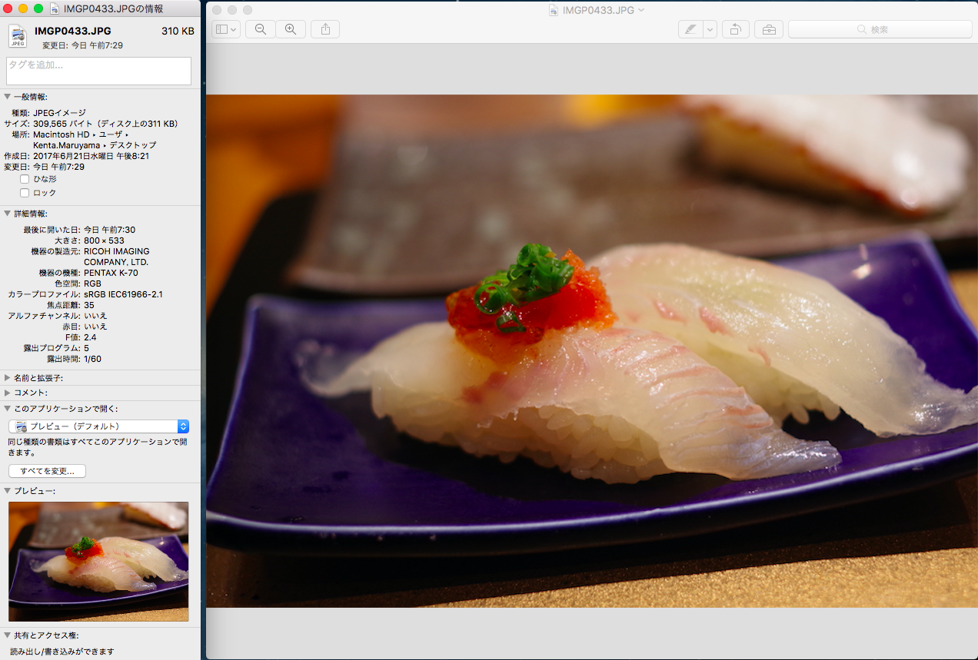Click the PENTAX K-70 model value
The height and width of the screenshot is (660, 978).
[x=111, y=273]
